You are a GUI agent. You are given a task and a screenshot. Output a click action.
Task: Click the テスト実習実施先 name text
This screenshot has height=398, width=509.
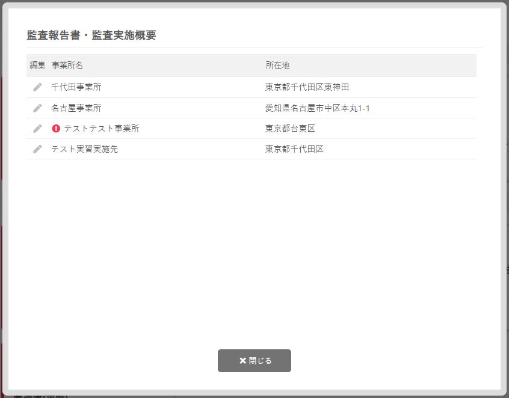(85, 149)
